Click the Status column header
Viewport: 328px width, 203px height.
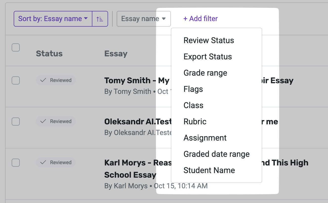pos(49,54)
